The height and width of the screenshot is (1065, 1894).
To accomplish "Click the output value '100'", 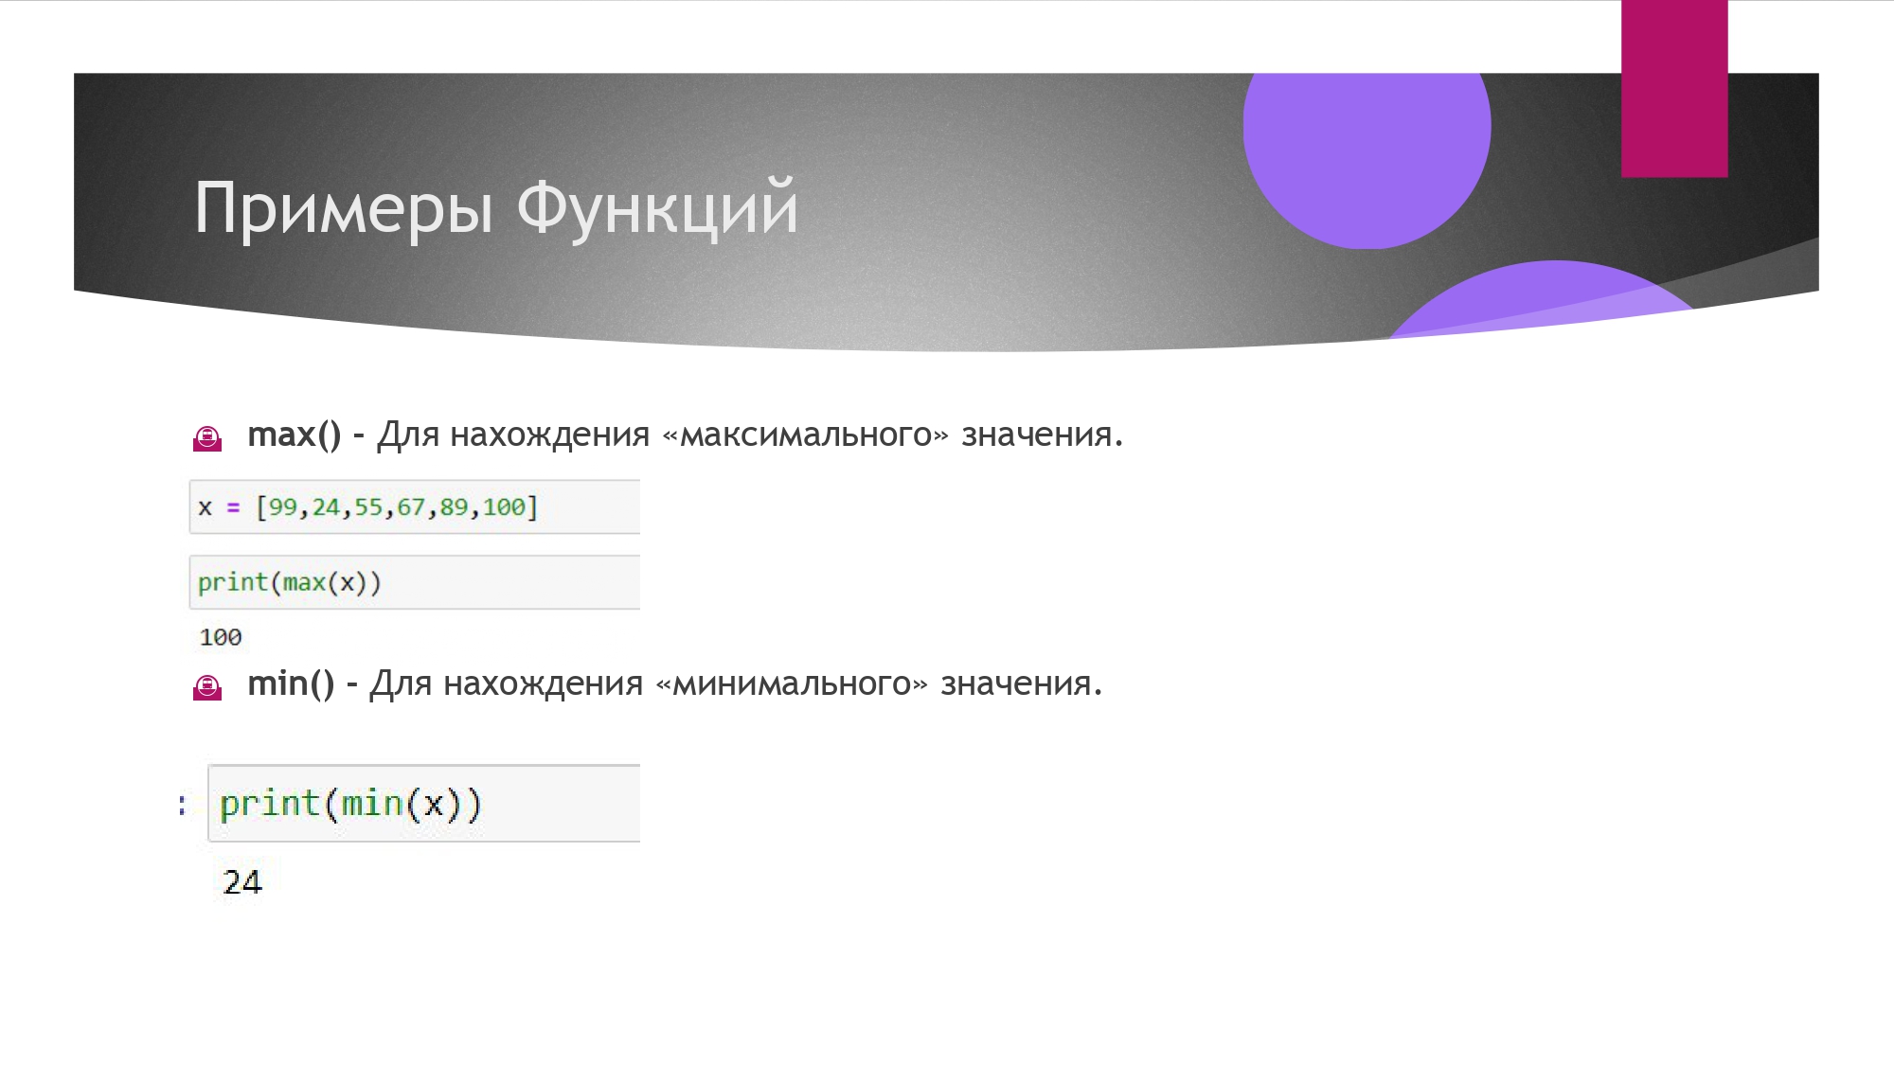I will (x=221, y=637).
